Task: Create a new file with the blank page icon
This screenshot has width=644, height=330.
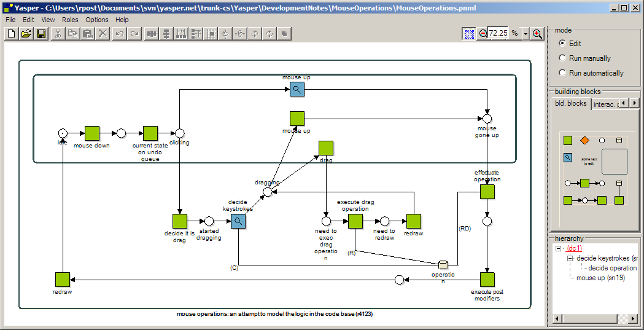Action: click(12, 34)
